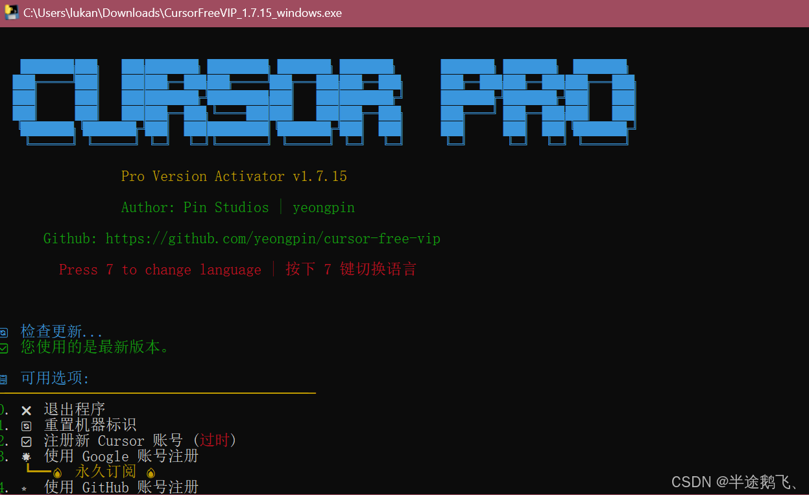809x495 pixels.
Task: Click the X icon beside 退出程序
Action: click(x=27, y=411)
